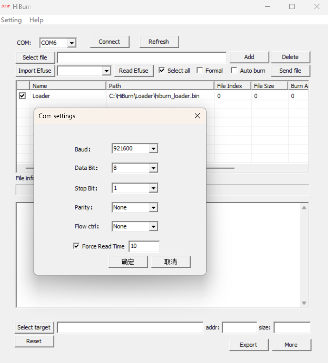Viewport: 328px width, 363px height.
Task: Select the hiburn_loader.bin path cell
Action: 160,96
